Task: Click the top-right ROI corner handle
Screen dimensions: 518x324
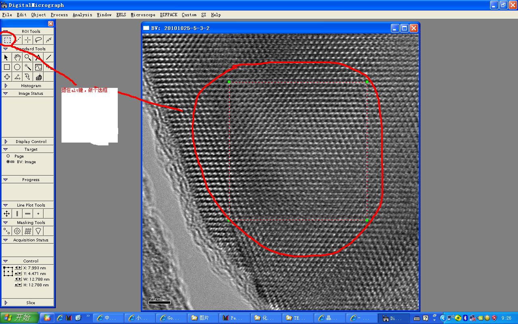Action: [x=367, y=82]
